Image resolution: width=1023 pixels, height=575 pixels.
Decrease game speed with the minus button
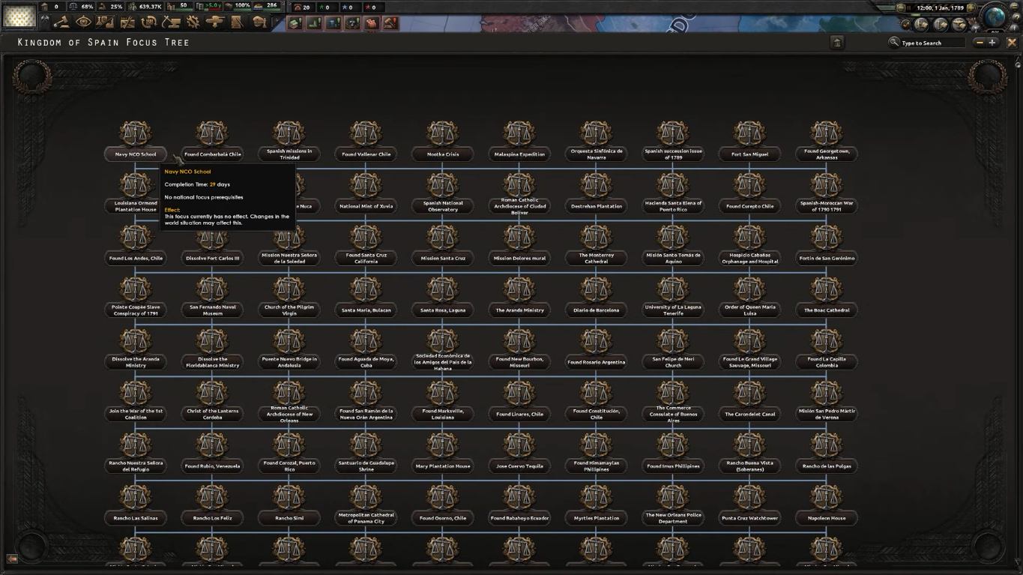point(901,7)
